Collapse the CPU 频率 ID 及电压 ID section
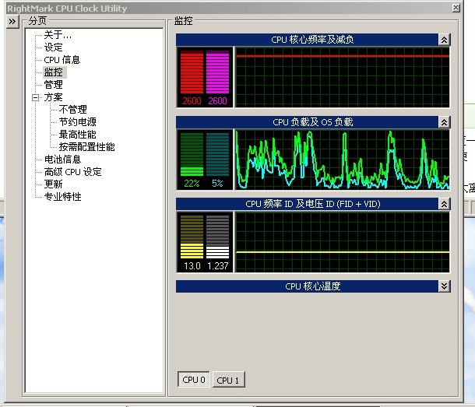 (444, 204)
